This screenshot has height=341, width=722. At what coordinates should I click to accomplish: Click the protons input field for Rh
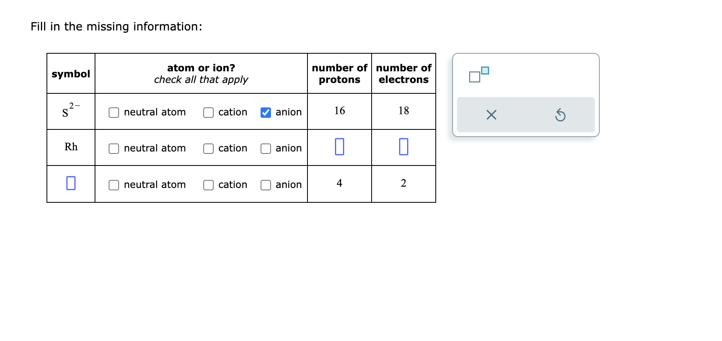coord(340,147)
